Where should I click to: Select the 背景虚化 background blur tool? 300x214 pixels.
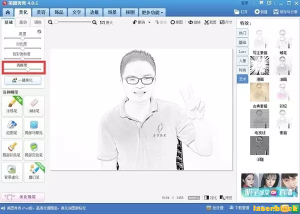(x=12, y=172)
